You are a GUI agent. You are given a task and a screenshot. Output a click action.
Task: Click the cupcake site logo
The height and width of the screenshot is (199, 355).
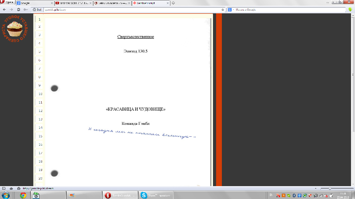coord(15,29)
